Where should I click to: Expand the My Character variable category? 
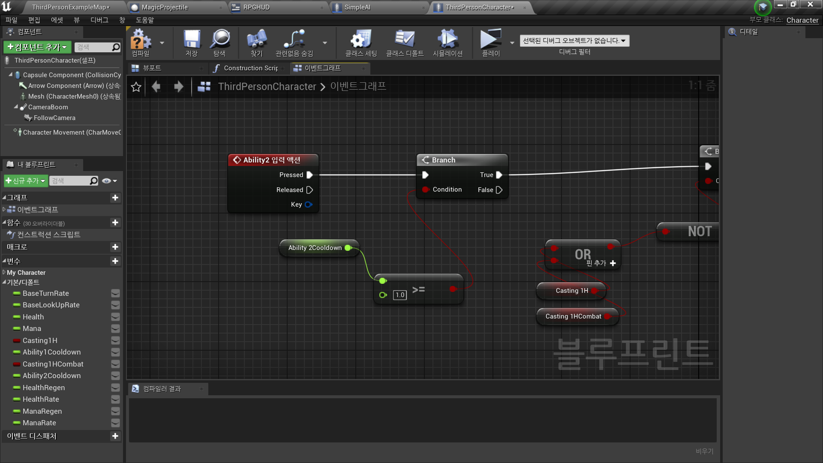point(4,272)
